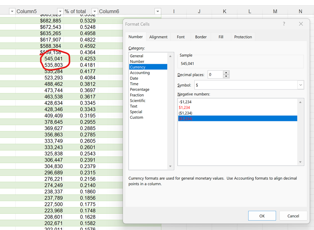Select Fraction category
This screenshot has width=314, height=230.
pos(148,95)
